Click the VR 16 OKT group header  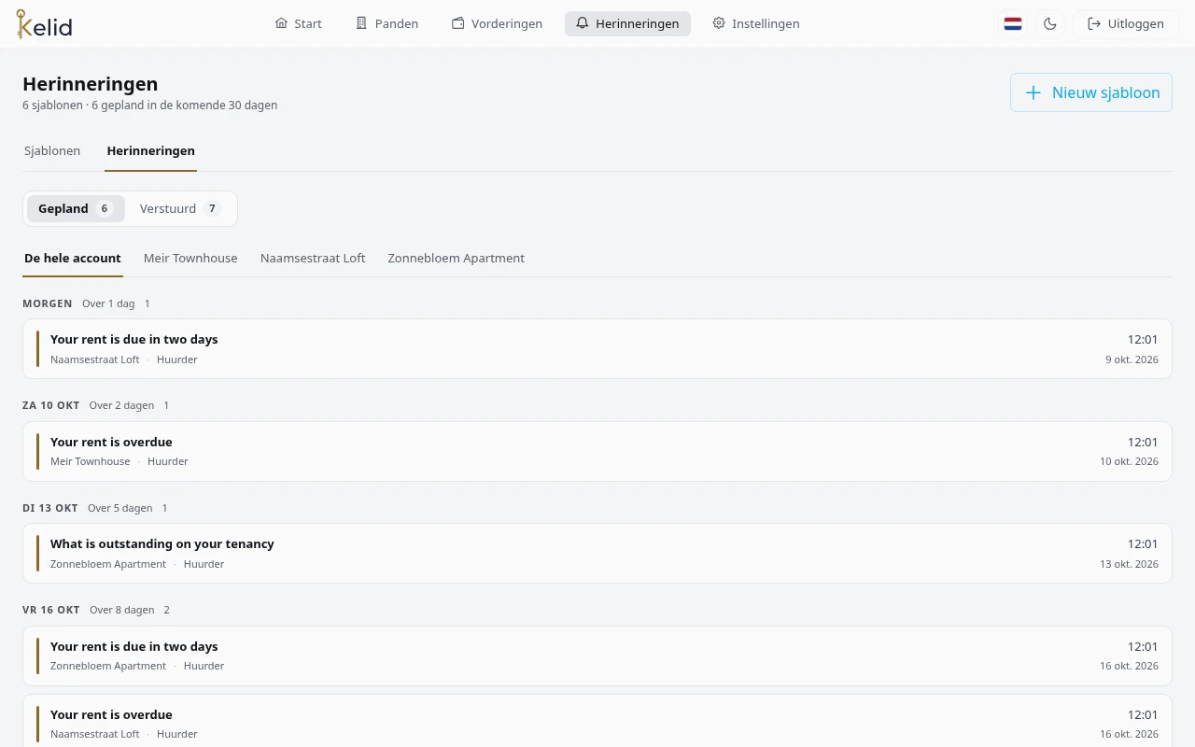tap(51, 611)
